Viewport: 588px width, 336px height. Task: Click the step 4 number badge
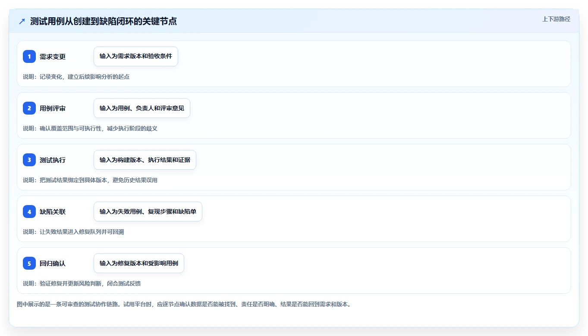(29, 212)
